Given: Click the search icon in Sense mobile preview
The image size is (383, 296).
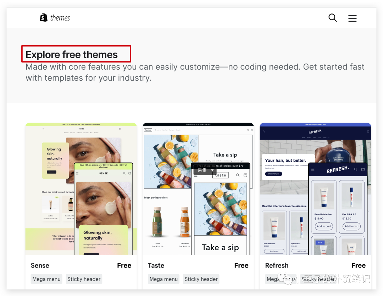Looking at the screenshot, I should coord(124,173).
